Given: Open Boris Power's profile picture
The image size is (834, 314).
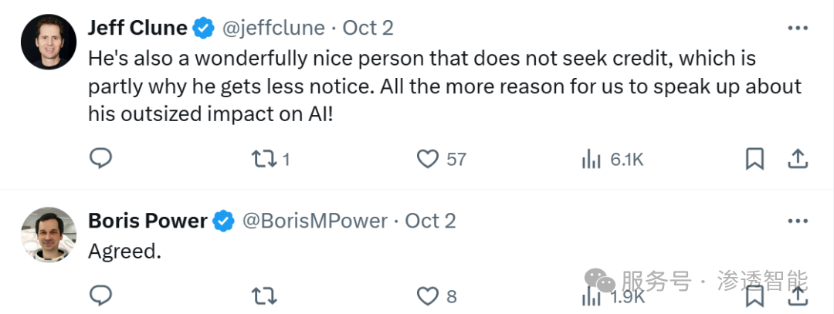Looking at the screenshot, I should coord(48,235).
